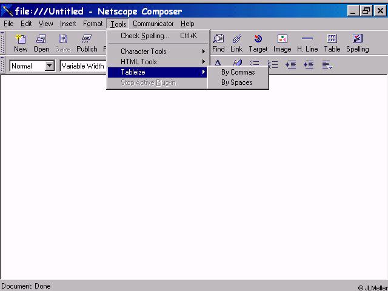The height and width of the screenshot is (291, 388).
Task: Restore down the Composer window
Action: pos(366,11)
